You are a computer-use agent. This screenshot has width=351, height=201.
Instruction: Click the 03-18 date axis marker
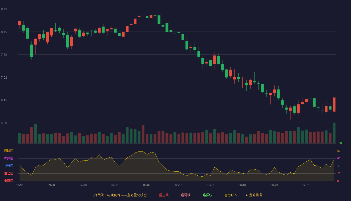pos(19,185)
